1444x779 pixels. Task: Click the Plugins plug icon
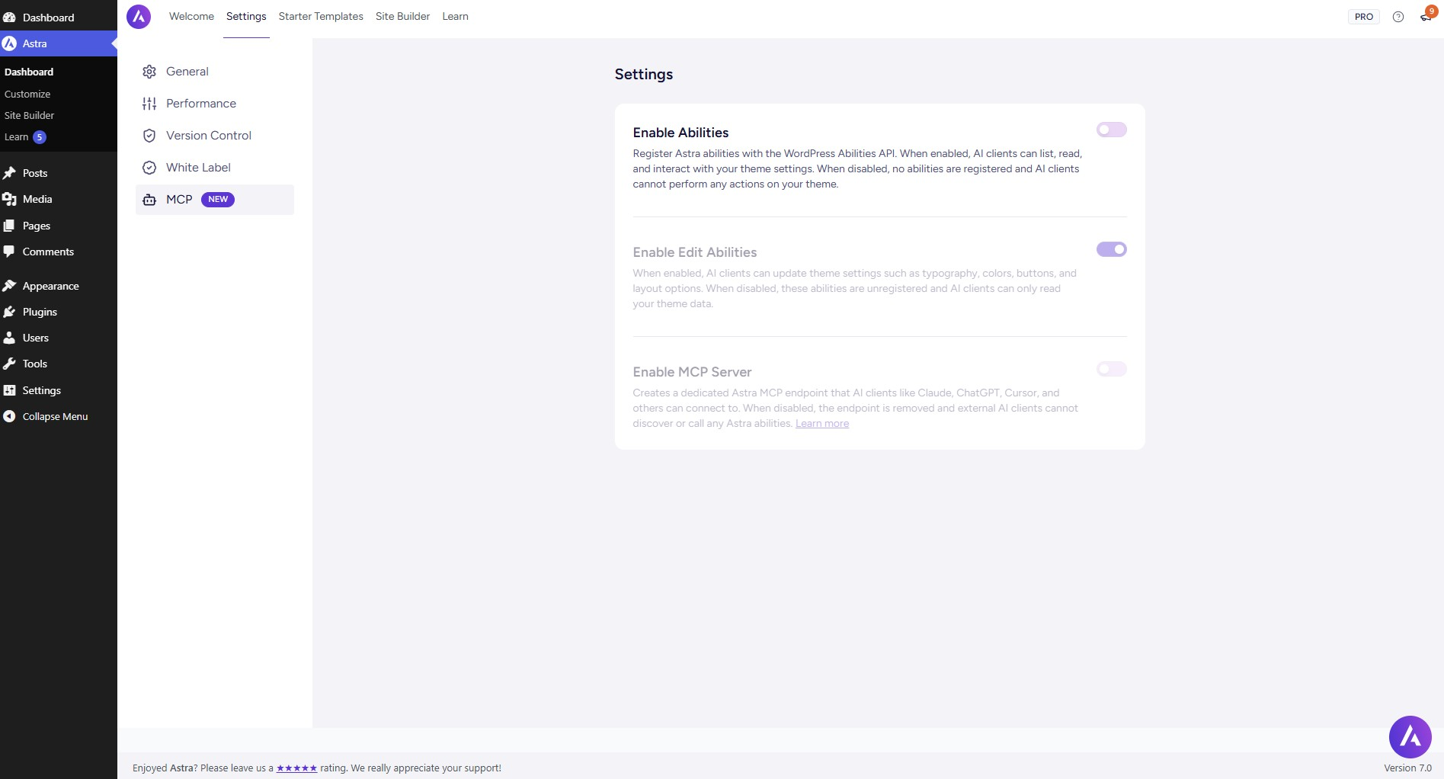pos(9,312)
